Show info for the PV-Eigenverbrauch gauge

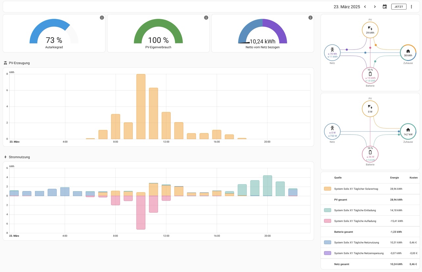[206, 17]
